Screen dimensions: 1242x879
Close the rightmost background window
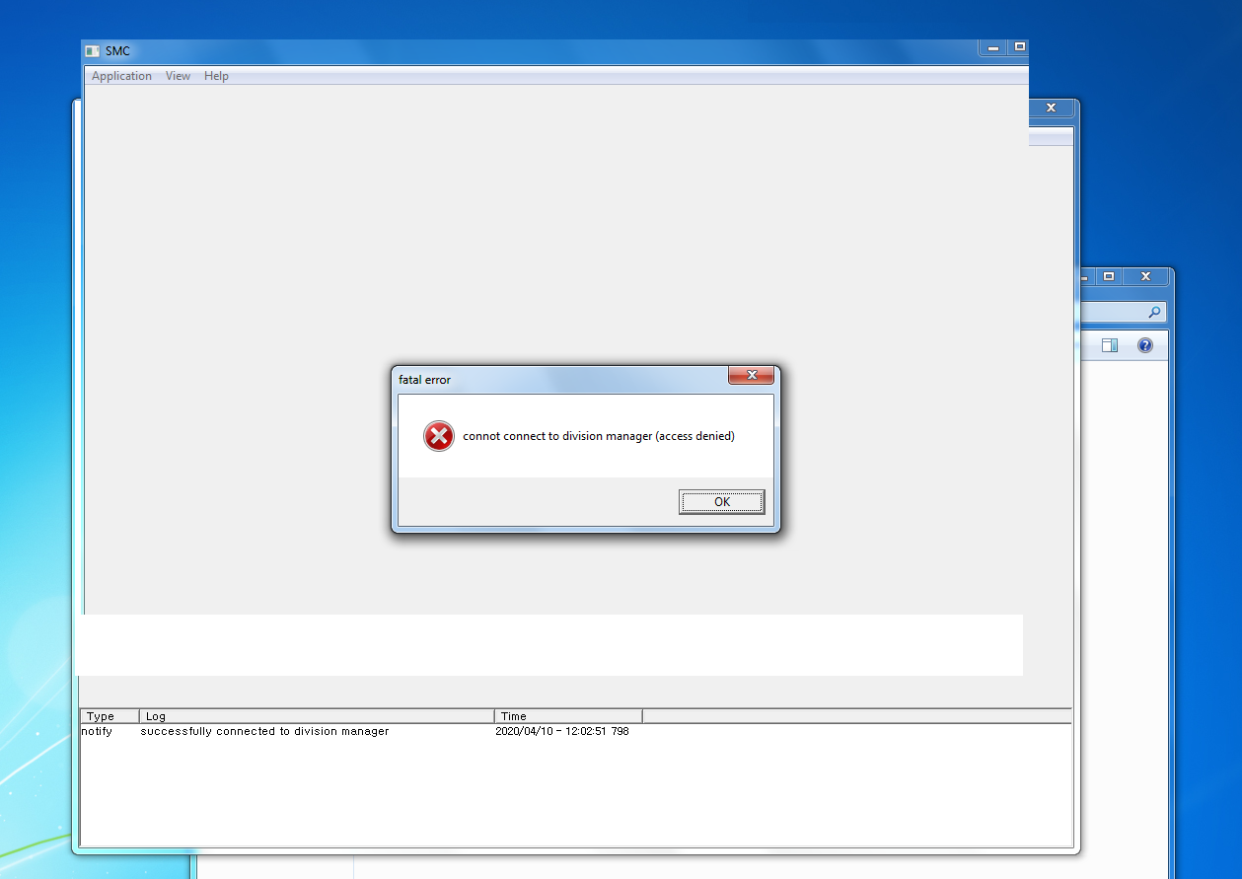[1144, 277]
